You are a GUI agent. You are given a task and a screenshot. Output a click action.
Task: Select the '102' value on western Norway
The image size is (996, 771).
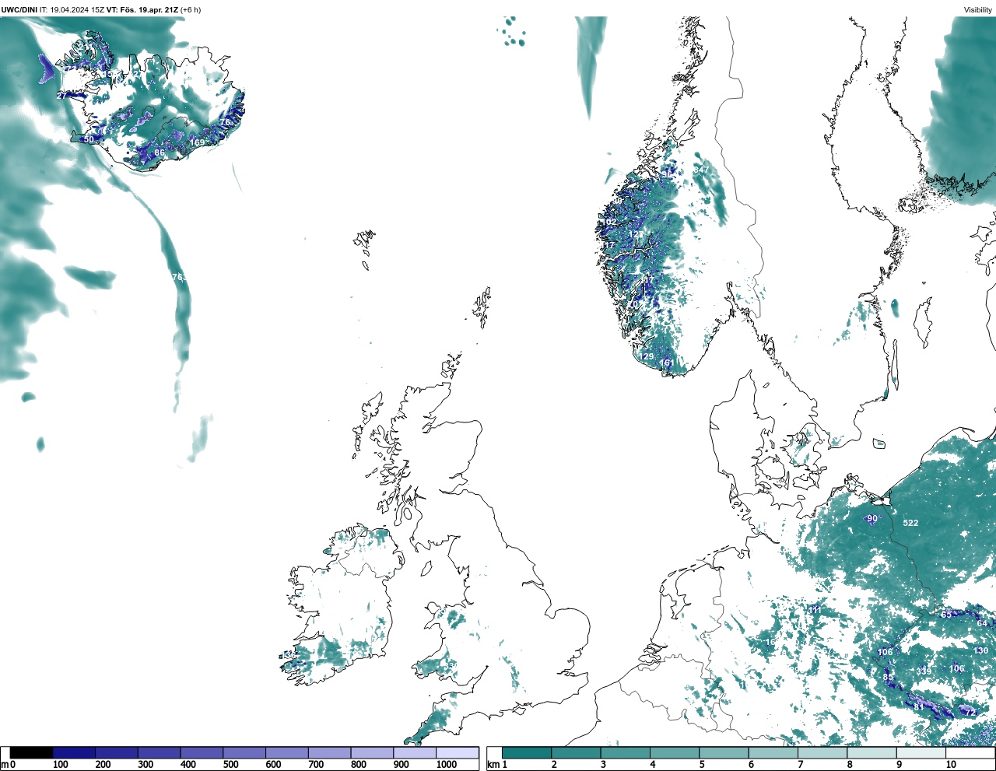(x=609, y=223)
